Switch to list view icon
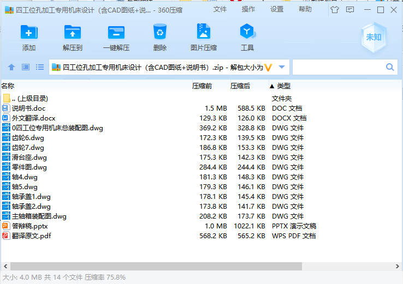The height and width of the screenshot is (284, 403). click(x=39, y=67)
